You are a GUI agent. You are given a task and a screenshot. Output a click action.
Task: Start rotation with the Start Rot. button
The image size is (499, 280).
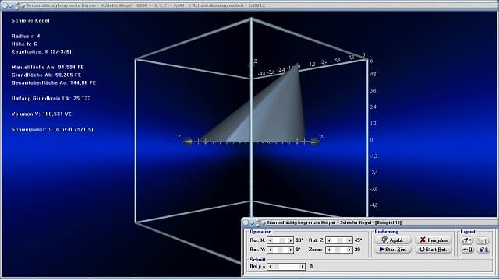(x=434, y=250)
